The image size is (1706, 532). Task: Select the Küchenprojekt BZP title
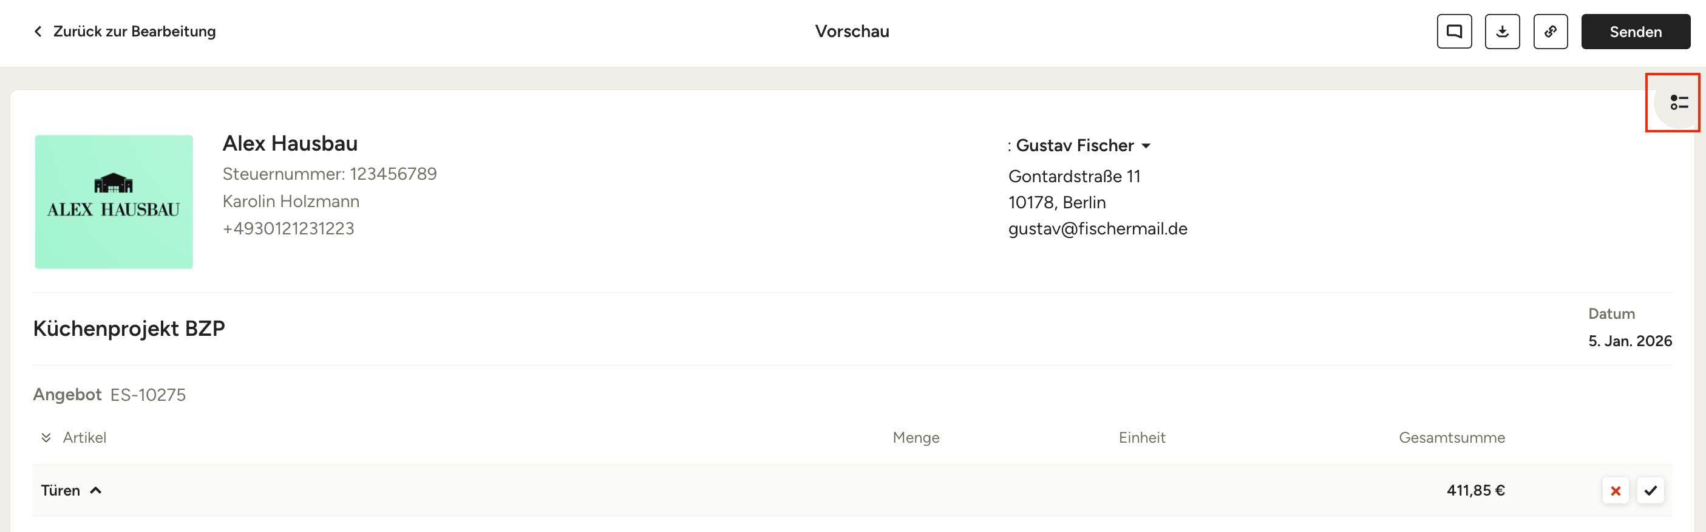(x=129, y=329)
